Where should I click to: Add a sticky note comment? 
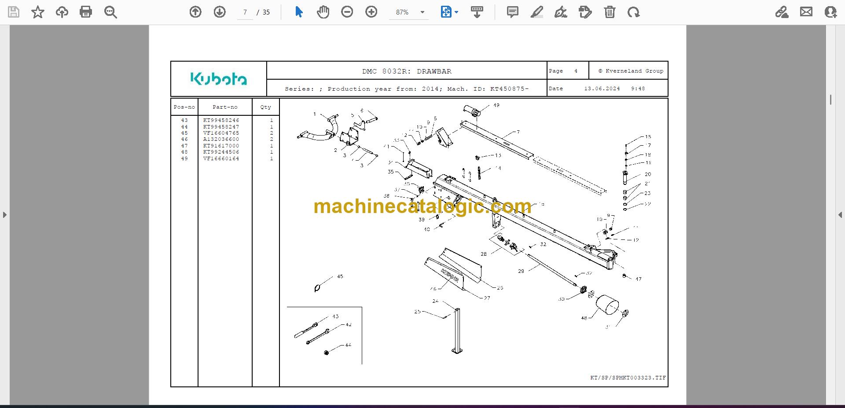pos(513,12)
